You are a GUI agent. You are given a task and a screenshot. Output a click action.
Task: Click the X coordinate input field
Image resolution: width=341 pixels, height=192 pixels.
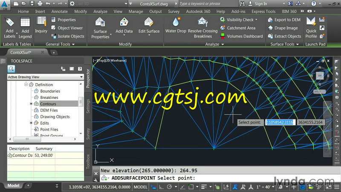[280, 122]
